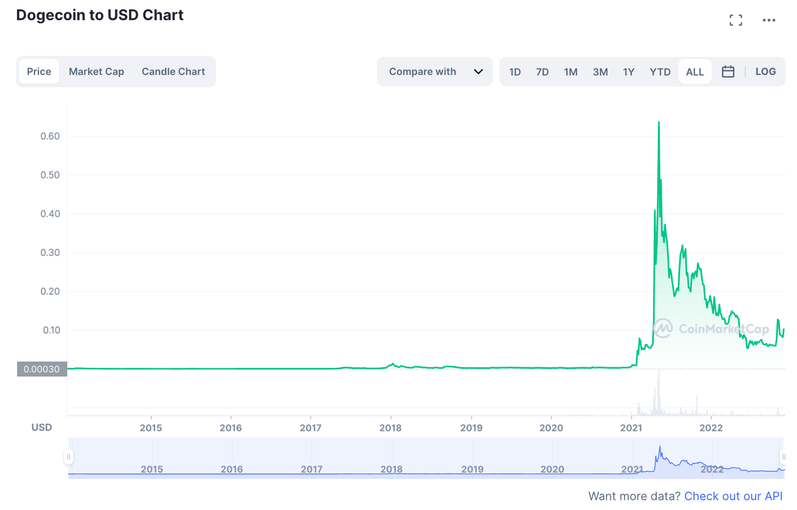Select the 1M time range

571,72
